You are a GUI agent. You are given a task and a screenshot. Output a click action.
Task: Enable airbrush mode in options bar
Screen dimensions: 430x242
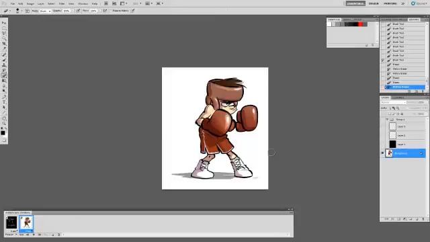pos(105,11)
